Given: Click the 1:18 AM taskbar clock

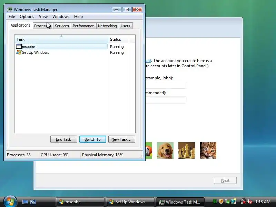Looking at the screenshot, I should [263, 201].
